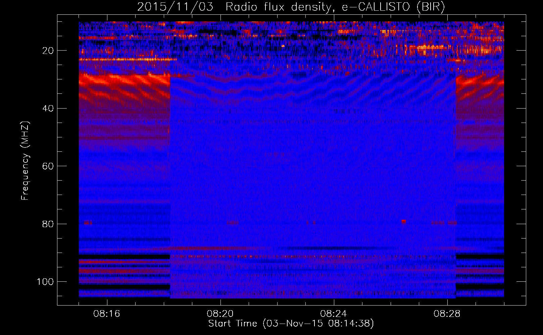
Task: Click the "80" frequency tick label
Action: pos(48,224)
